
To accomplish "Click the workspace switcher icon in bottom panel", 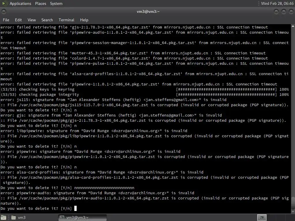I will [262, 218].
